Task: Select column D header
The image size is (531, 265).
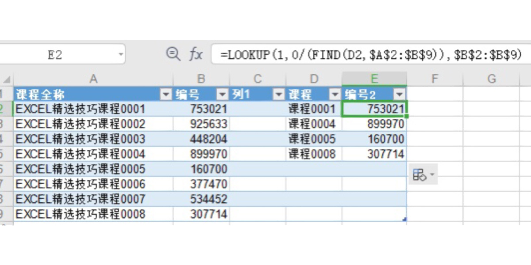Action: point(314,79)
